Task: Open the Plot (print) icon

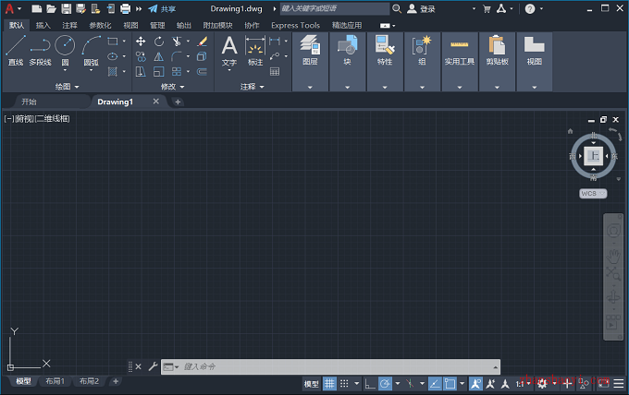Action: click(x=126, y=9)
